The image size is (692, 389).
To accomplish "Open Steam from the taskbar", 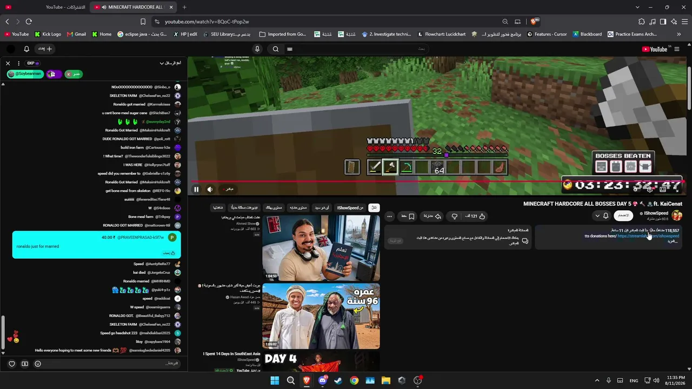I will point(338,380).
